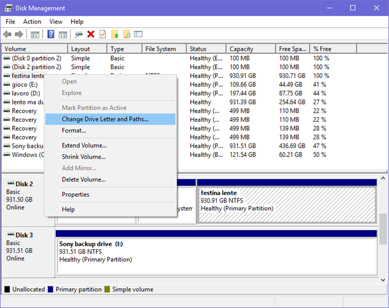Viewport: 389px width, 308px height.
Task: Click the Connect/Refresh disk toolbar icon
Action: tap(79, 34)
